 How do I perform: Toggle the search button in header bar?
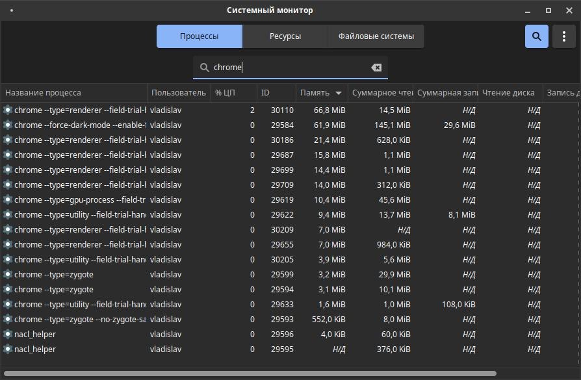pyautogui.click(x=537, y=36)
